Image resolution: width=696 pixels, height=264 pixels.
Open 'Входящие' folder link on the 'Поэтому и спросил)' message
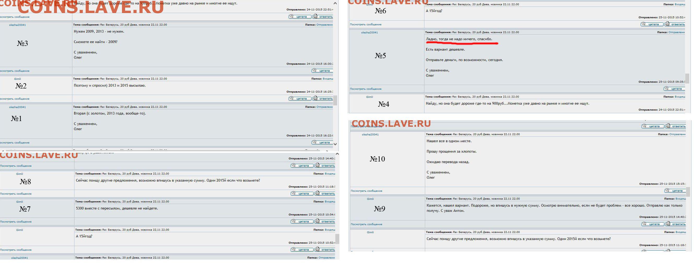328,79
